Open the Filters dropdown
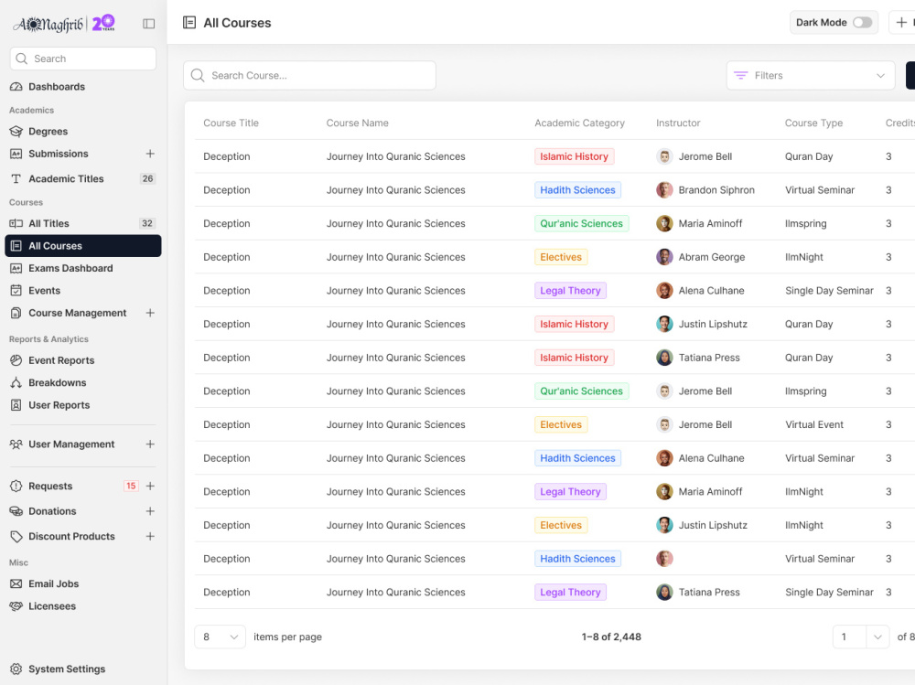 pos(811,75)
